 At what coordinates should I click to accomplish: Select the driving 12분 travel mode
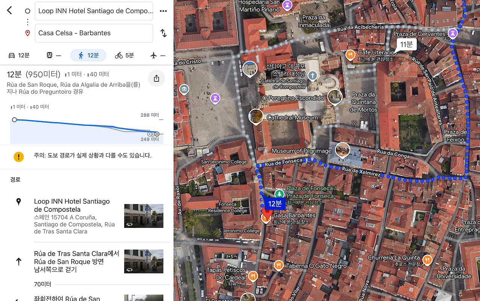tap(19, 55)
